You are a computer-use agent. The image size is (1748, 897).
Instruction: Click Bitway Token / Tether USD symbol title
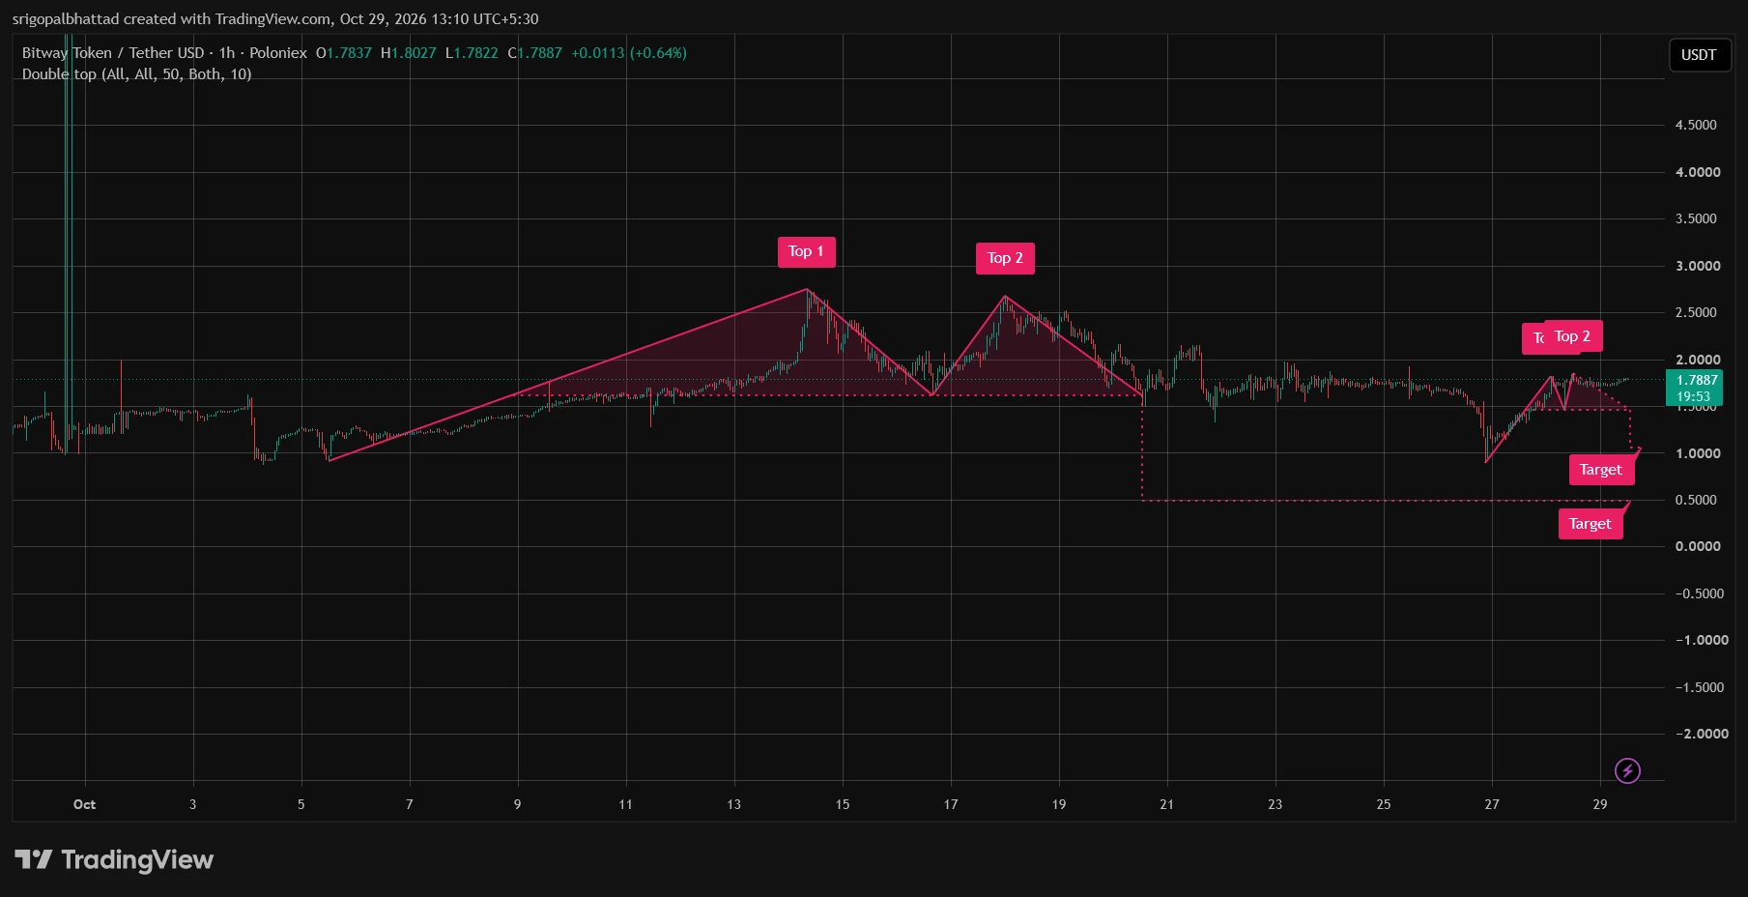(113, 53)
